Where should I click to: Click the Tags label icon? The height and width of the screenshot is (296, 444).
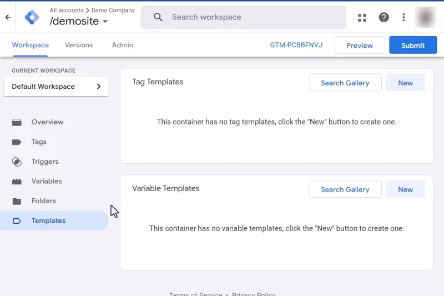click(x=17, y=142)
